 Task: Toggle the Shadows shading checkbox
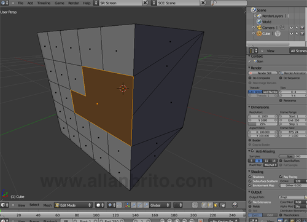pos(250,176)
